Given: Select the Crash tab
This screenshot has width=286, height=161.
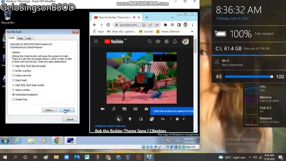Looking at the screenshot, I should pyautogui.click(x=12, y=38).
